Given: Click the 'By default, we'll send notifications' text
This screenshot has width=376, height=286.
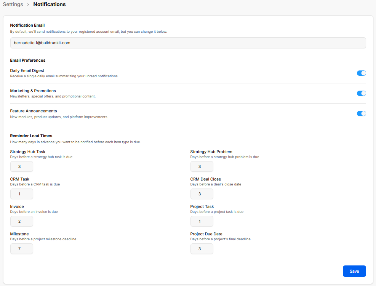Looking at the screenshot, I should point(88,31).
